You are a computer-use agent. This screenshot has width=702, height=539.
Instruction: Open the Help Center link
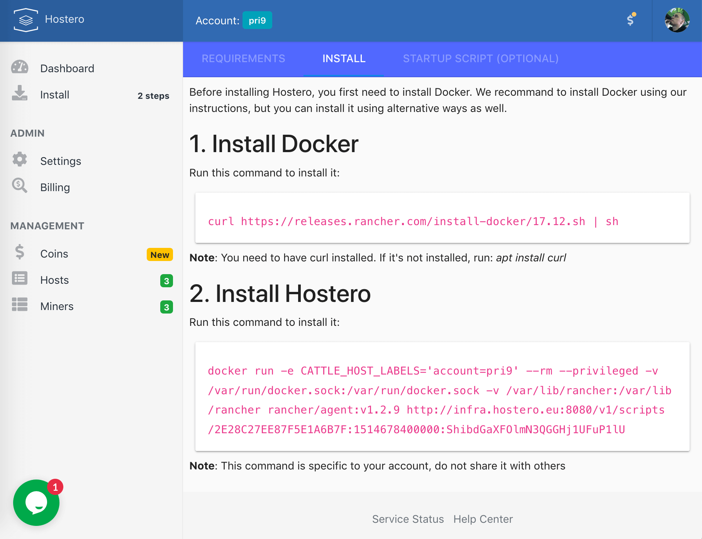483,519
